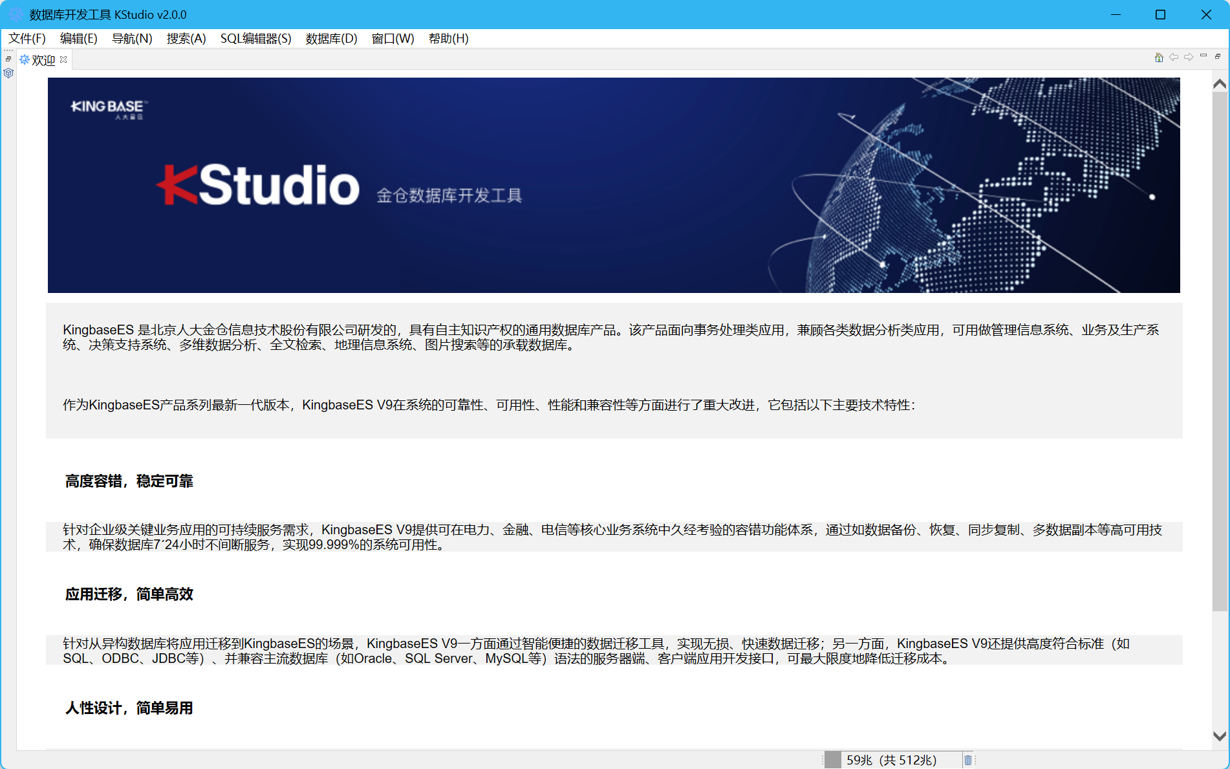Minimize the welcome view panel
Viewport: 1230px width, 769px height.
[x=1203, y=56]
